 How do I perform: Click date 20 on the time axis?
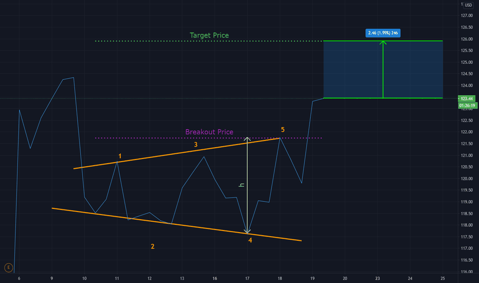pos(345,278)
